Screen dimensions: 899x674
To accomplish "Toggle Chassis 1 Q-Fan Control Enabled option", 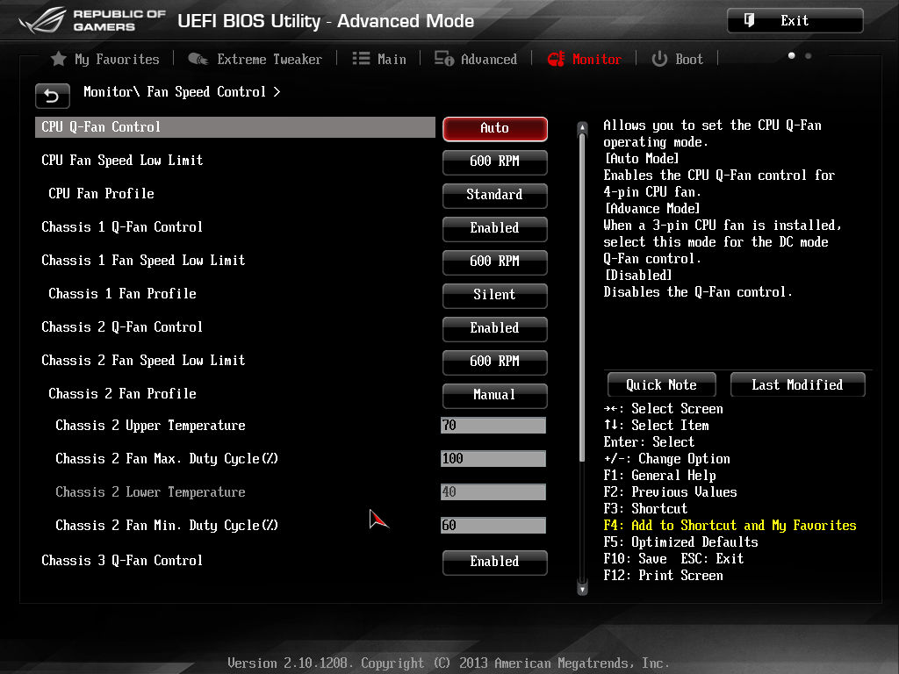I will 495,228.
